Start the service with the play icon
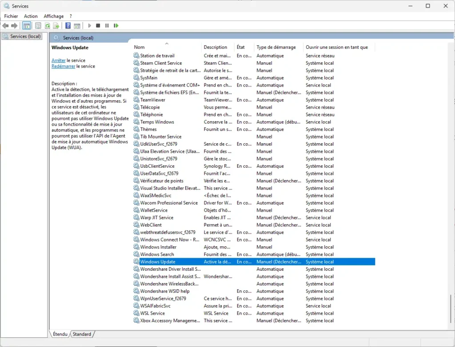Viewport: 455px width, 347px height. [89, 25]
